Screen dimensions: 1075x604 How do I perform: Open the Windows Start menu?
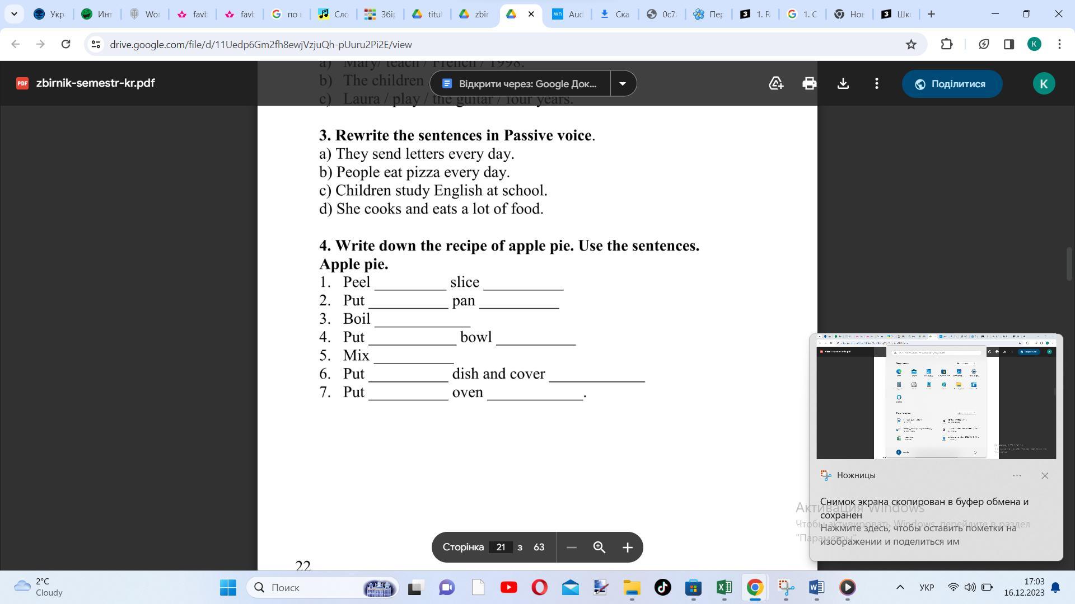point(228,587)
